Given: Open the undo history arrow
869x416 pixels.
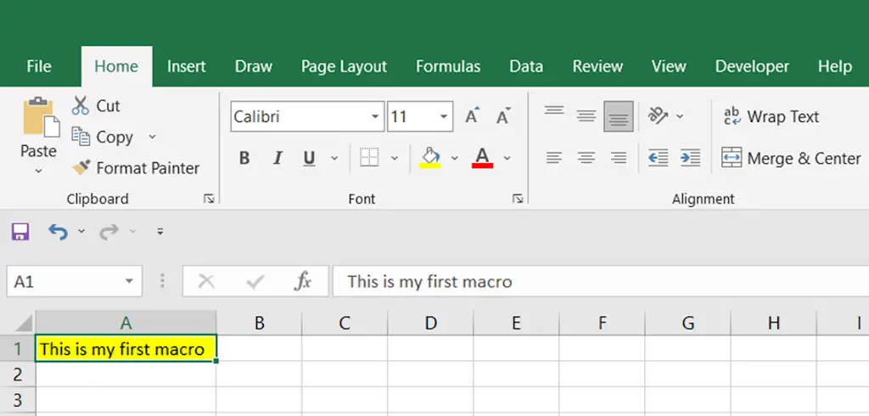Looking at the screenshot, I should pyautogui.click(x=81, y=231).
